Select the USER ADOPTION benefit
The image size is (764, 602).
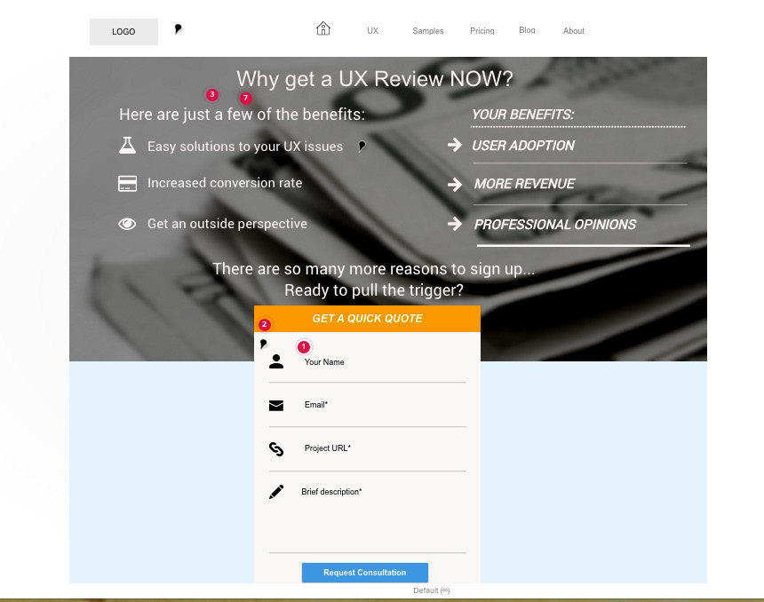pos(523,145)
